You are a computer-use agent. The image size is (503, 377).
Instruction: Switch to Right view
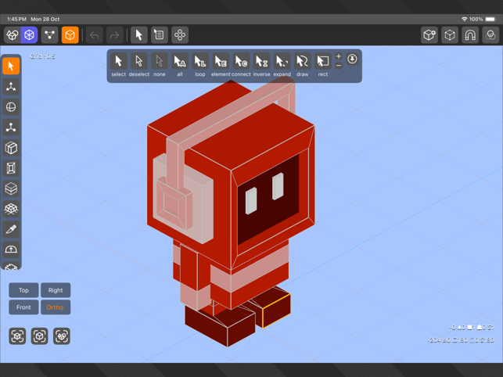click(56, 290)
